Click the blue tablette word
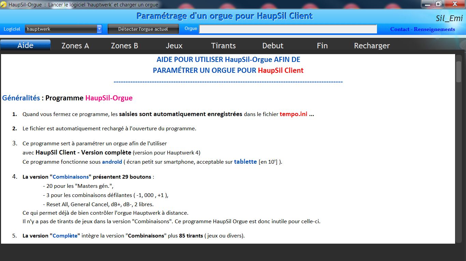This screenshot has height=261, width=466. pos(245,162)
